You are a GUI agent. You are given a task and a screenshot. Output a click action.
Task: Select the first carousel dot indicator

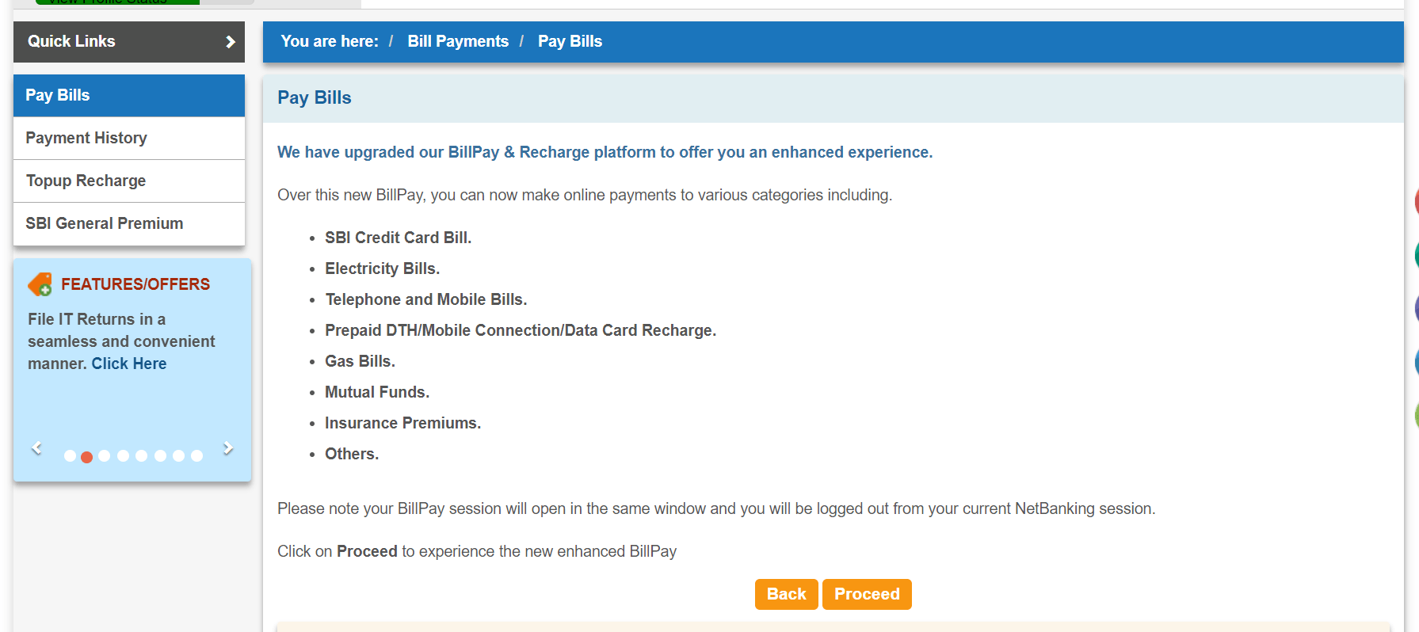coord(69,455)
